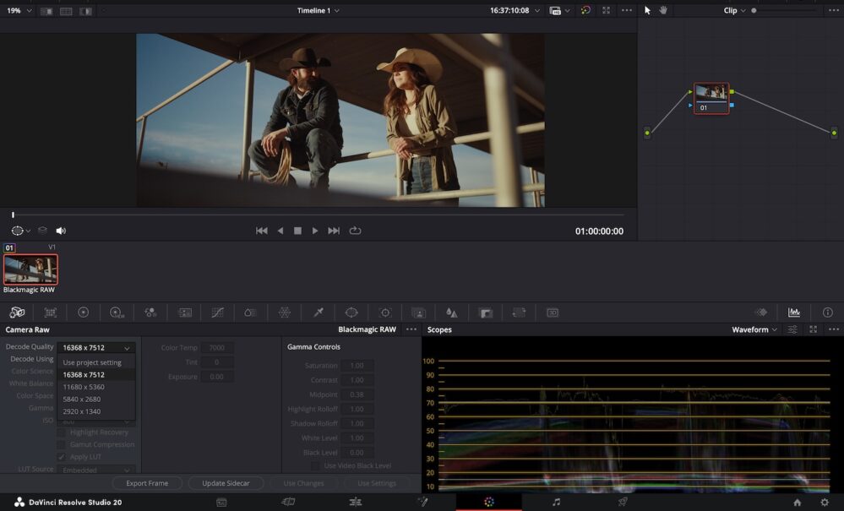
Task: Click the viewer scrubber playhead
Action: coord(13,215)
